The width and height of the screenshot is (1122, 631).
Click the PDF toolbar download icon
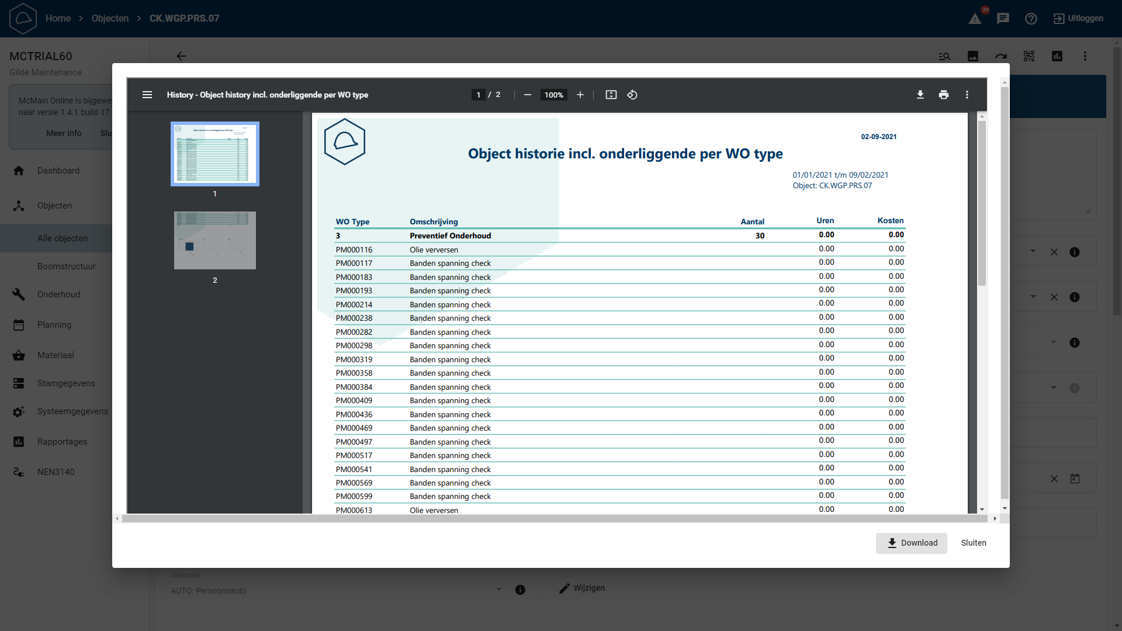click(920, 95)
